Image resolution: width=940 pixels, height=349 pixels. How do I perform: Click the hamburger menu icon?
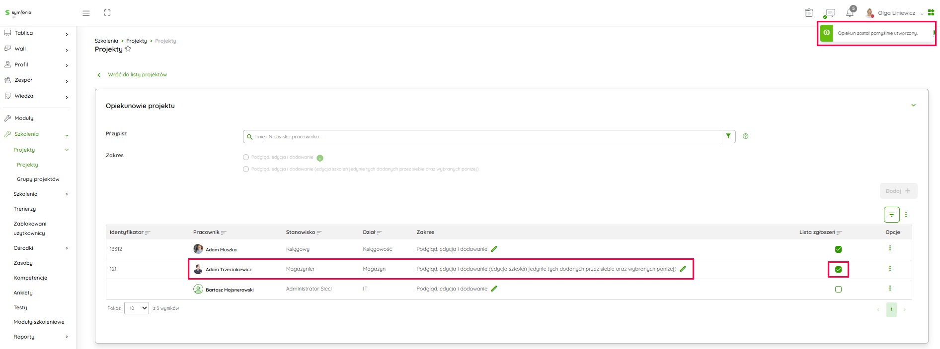(x=86, y=13)
